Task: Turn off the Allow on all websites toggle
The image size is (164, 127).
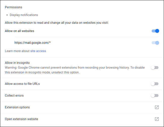Action: [x=155, y=31]
